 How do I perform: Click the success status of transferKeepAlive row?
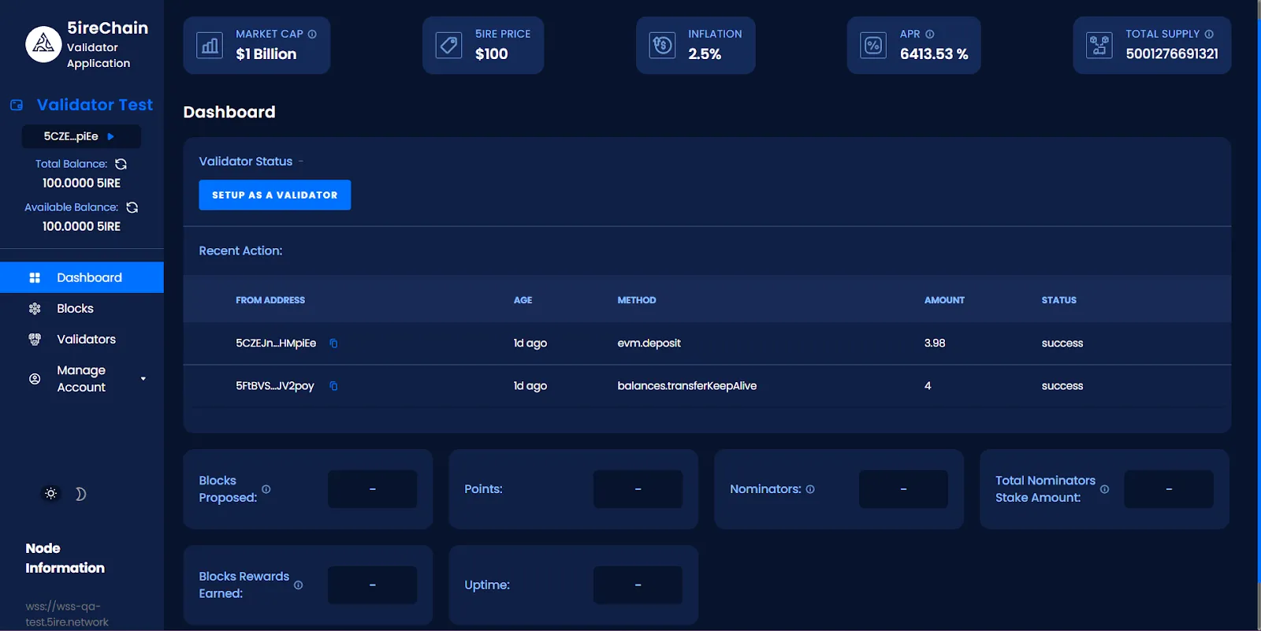(x=1062, y=386)
